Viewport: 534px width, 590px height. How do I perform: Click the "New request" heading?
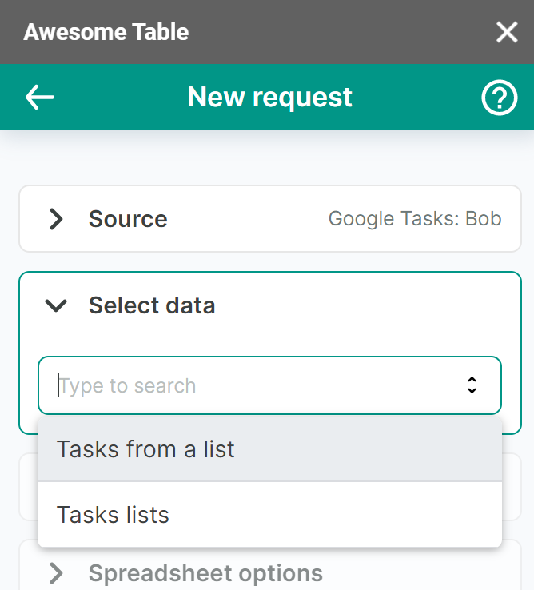(269, 98)
